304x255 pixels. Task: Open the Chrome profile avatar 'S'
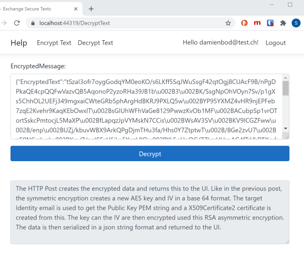tap(296, 23)
